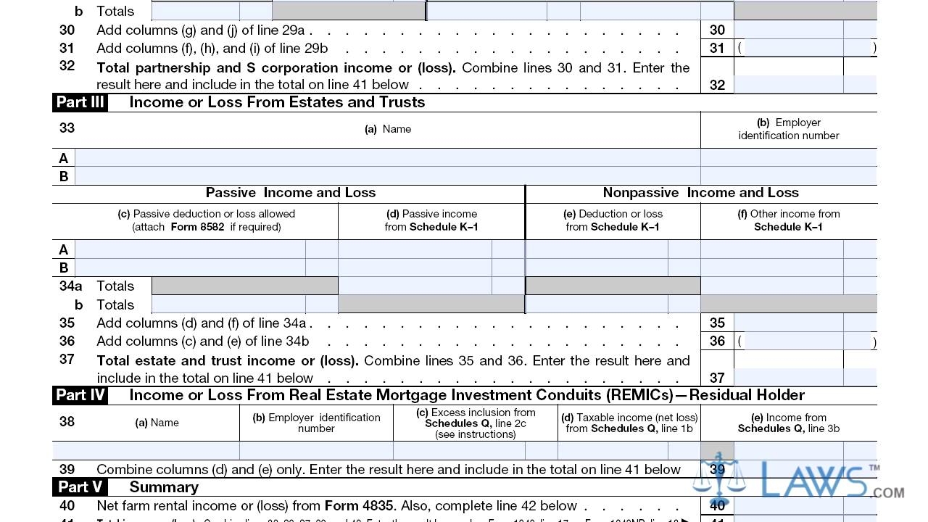Screen dimensions: 928x522
Task: Click the Part IV black header label
Action: point(80,395)
